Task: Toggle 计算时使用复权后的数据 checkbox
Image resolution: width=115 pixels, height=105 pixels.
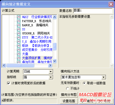Action: point(9,83)
